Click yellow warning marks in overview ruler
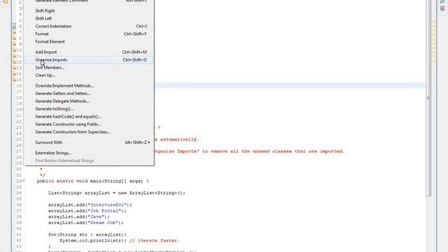Image resolution: width=448 pixels, height=252 pixels. [434, 42]
